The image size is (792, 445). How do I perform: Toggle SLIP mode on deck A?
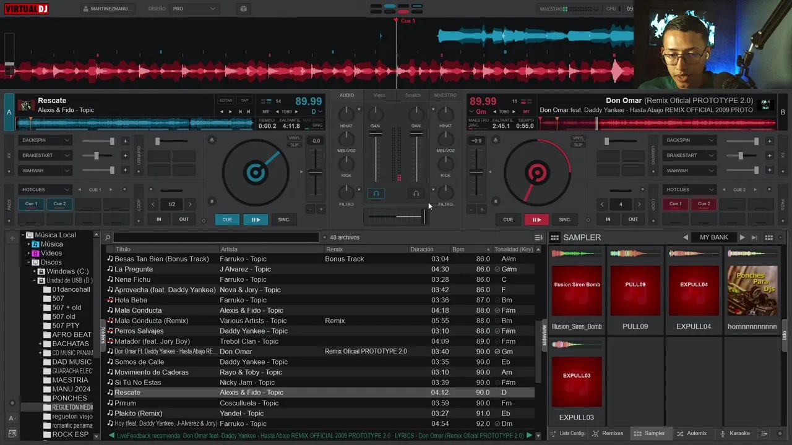coord(295,145)
